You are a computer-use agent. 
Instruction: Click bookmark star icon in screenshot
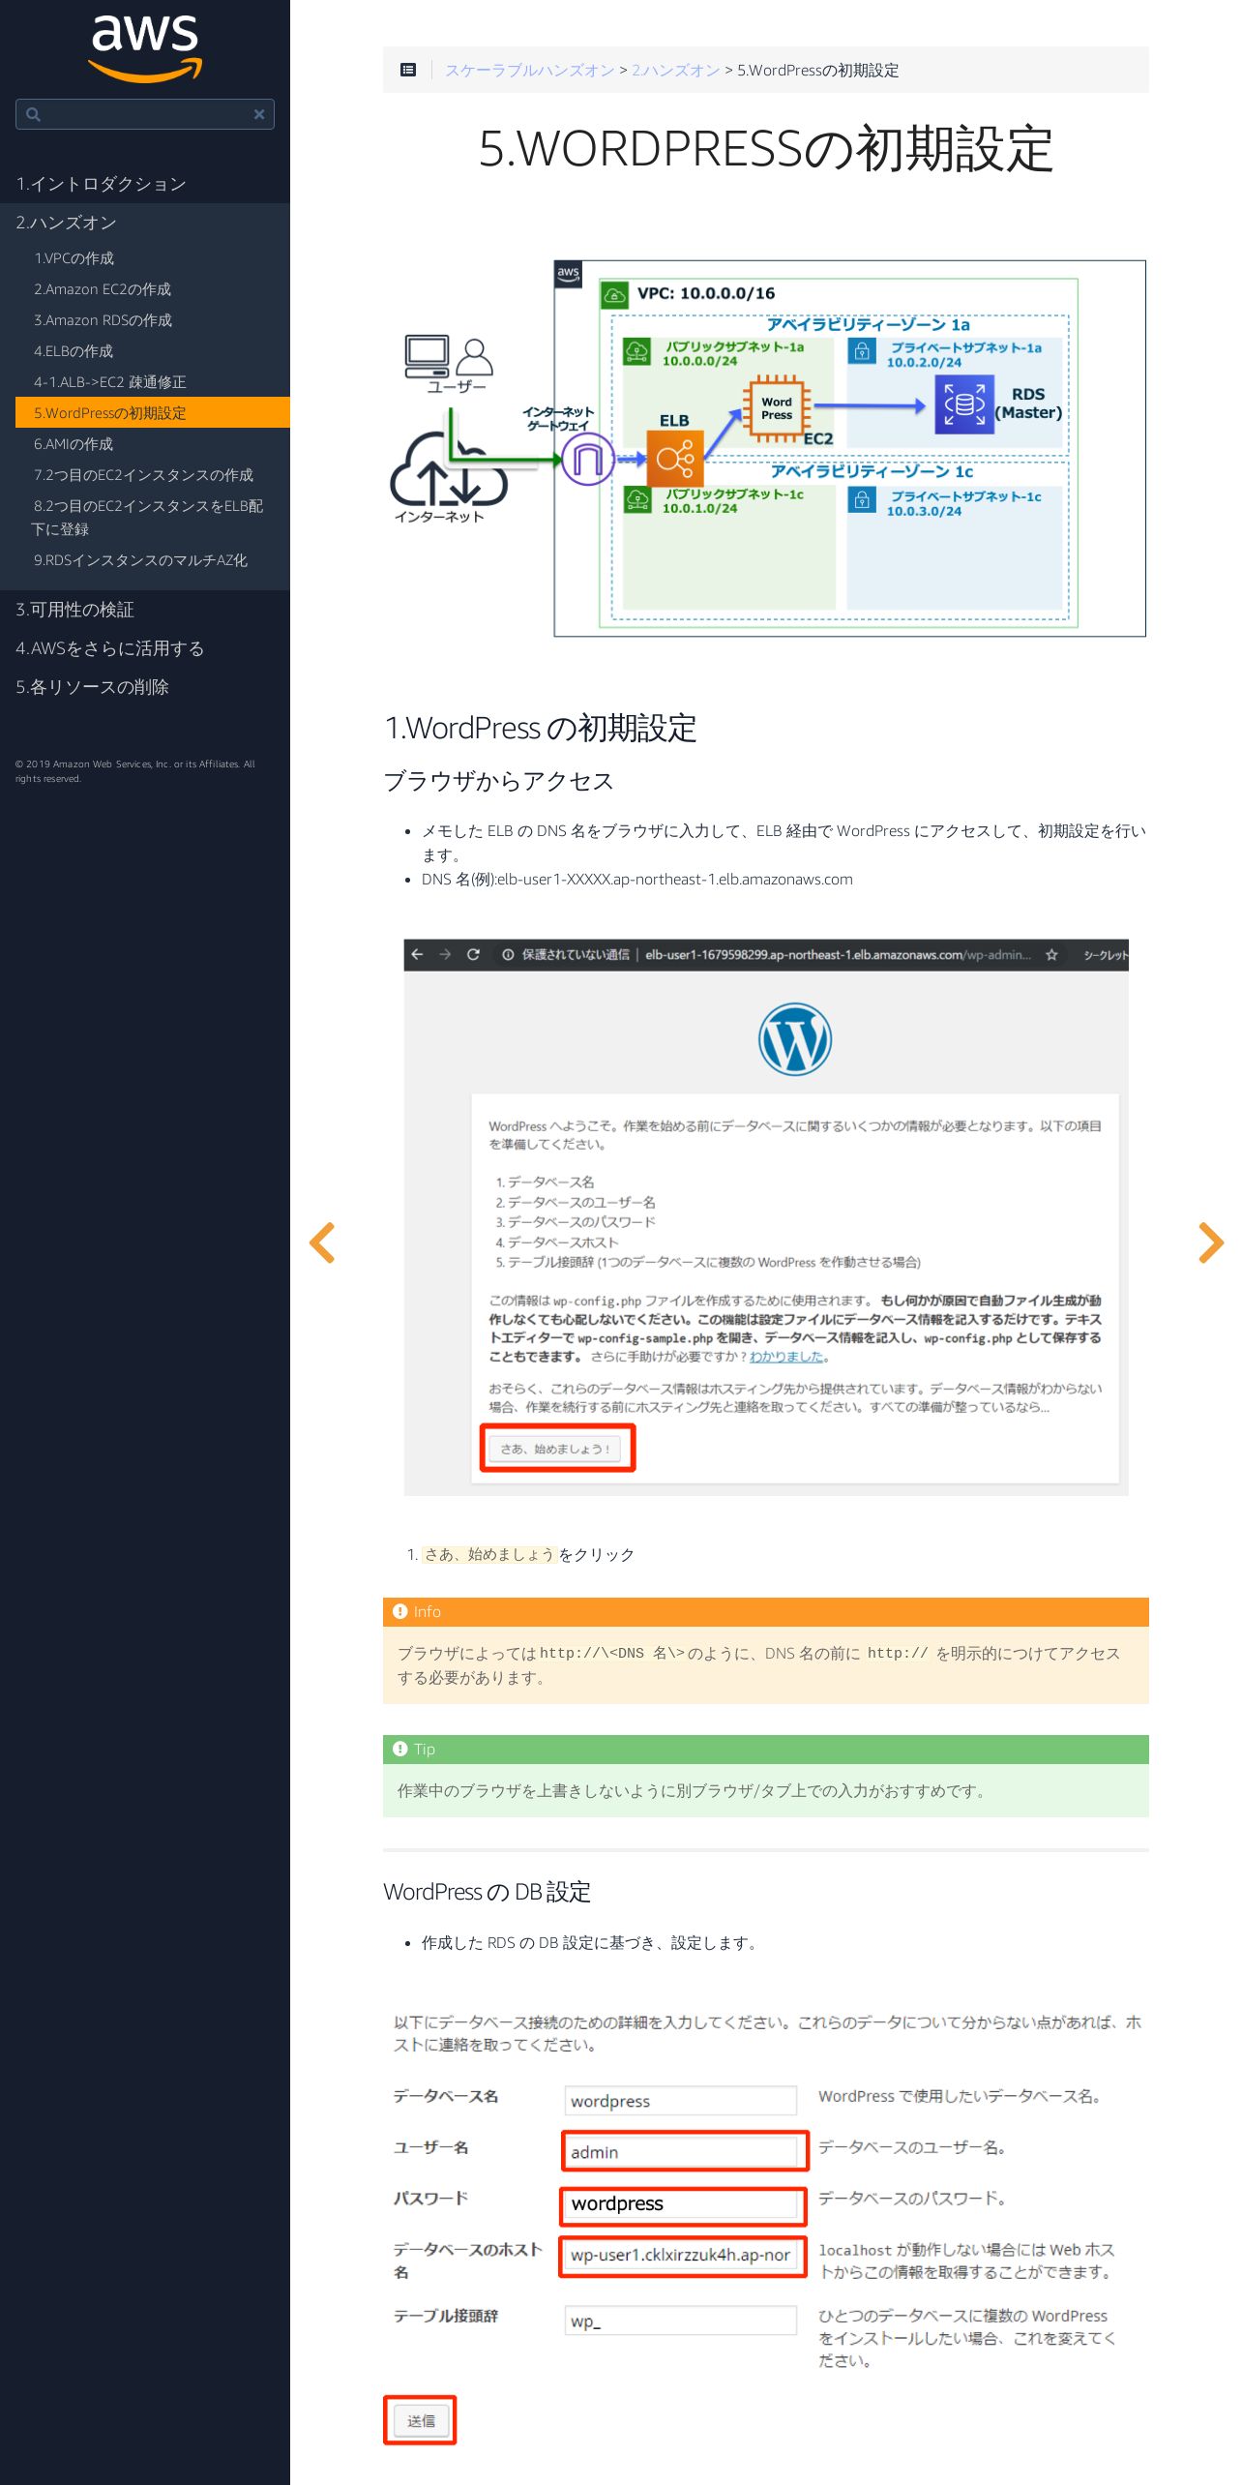click(x=1051, y=955)
